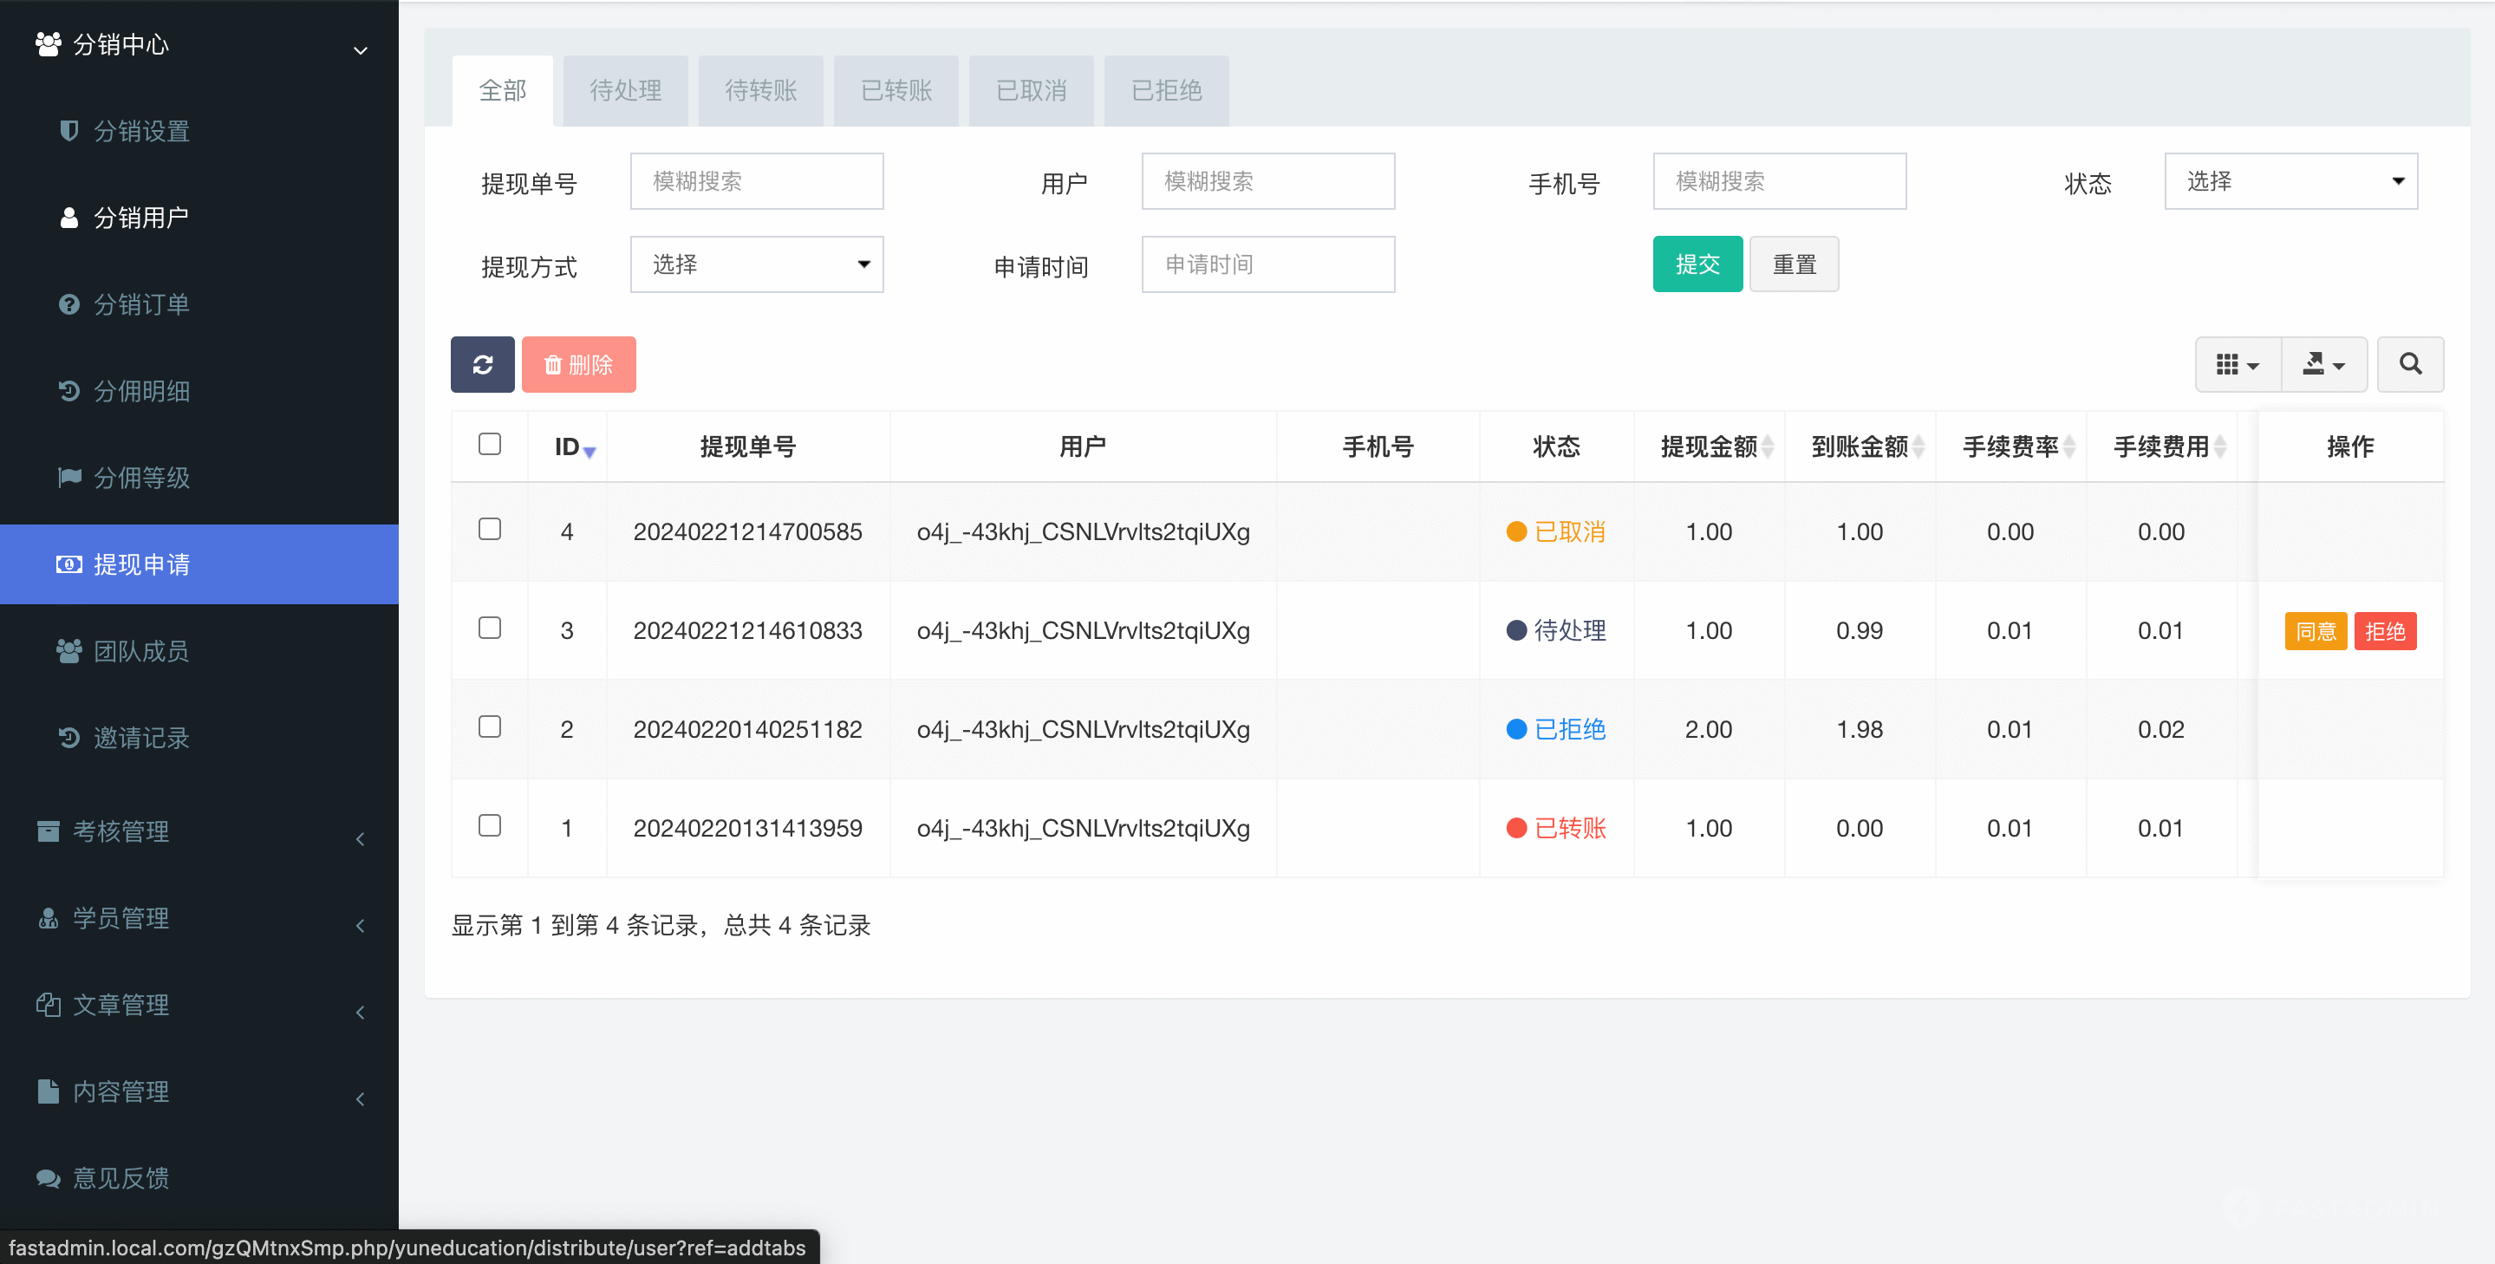The width and height of the screenshot is (2495, 1264).
Task: Check the row with ID 1
Action: (x=490, y=825)
